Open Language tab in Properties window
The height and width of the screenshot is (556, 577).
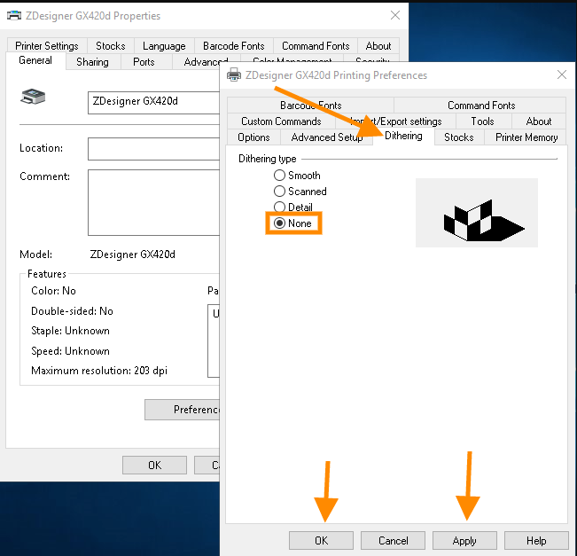pos(164,45)
